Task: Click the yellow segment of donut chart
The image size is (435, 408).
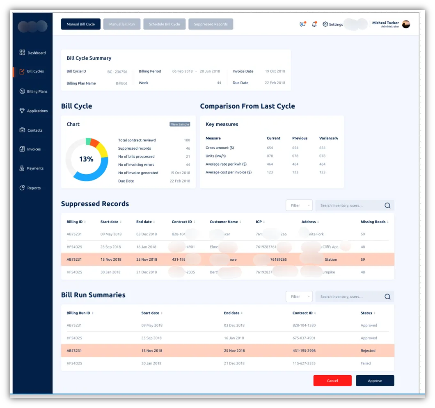Action: (103, 150)
